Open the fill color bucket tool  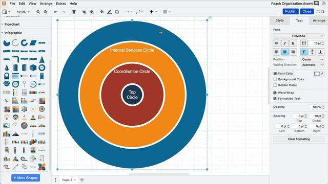point(102,12)
